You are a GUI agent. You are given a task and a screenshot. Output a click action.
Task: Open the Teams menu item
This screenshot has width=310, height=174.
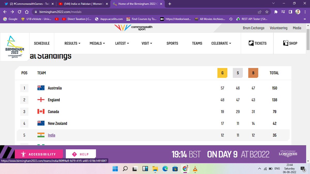tap(197, 43)
